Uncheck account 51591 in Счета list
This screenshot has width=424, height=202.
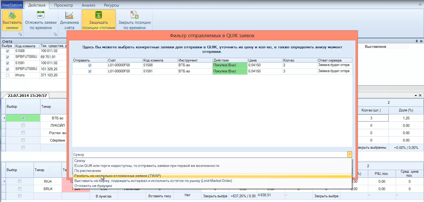tap(7, 63)
